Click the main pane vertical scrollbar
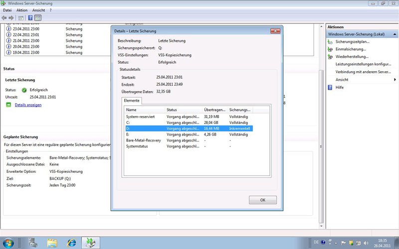The width and height of the screenshot is (399, 249). click(321, 146)
